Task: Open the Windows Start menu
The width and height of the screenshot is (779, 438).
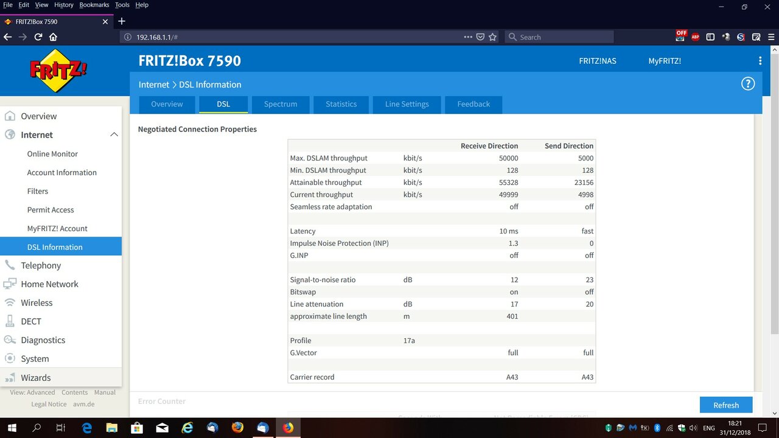Action: 12,428
